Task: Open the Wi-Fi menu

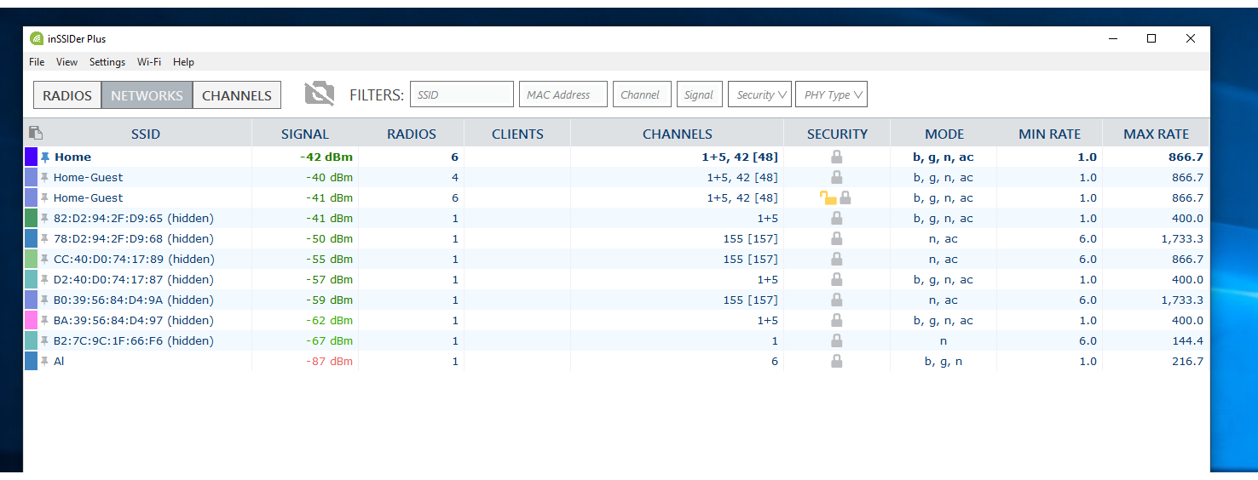Action: pos(149,62)
